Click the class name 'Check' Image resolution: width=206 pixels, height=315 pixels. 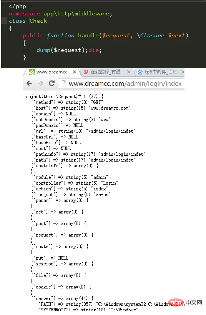[38, 21]
